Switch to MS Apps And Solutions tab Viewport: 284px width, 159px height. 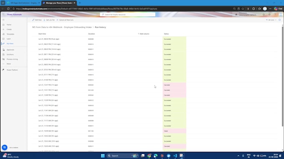(x=23, y=3)
